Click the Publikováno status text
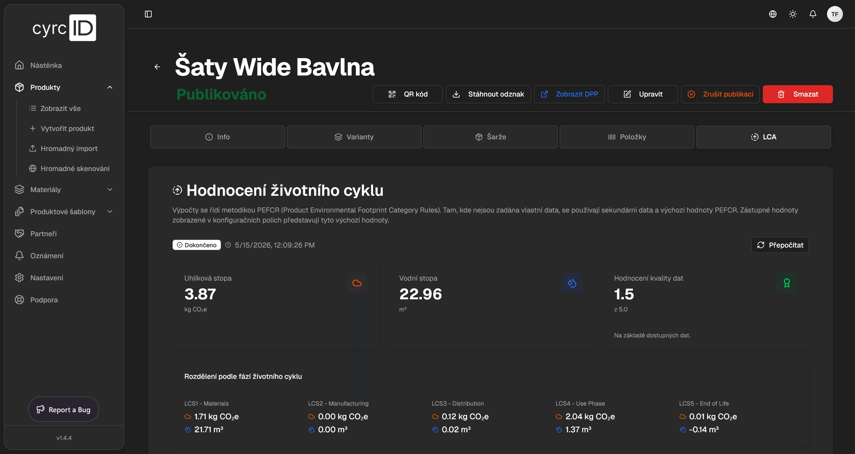 [x=221, y=94]
